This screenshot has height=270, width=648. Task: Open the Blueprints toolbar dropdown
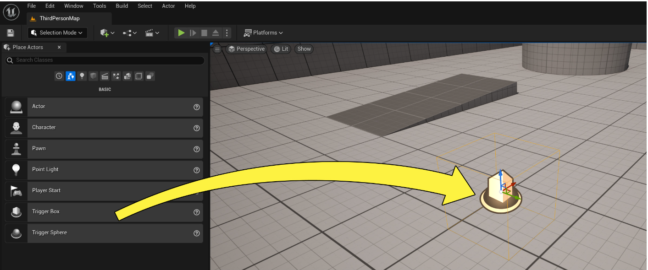tap(130, 33)
